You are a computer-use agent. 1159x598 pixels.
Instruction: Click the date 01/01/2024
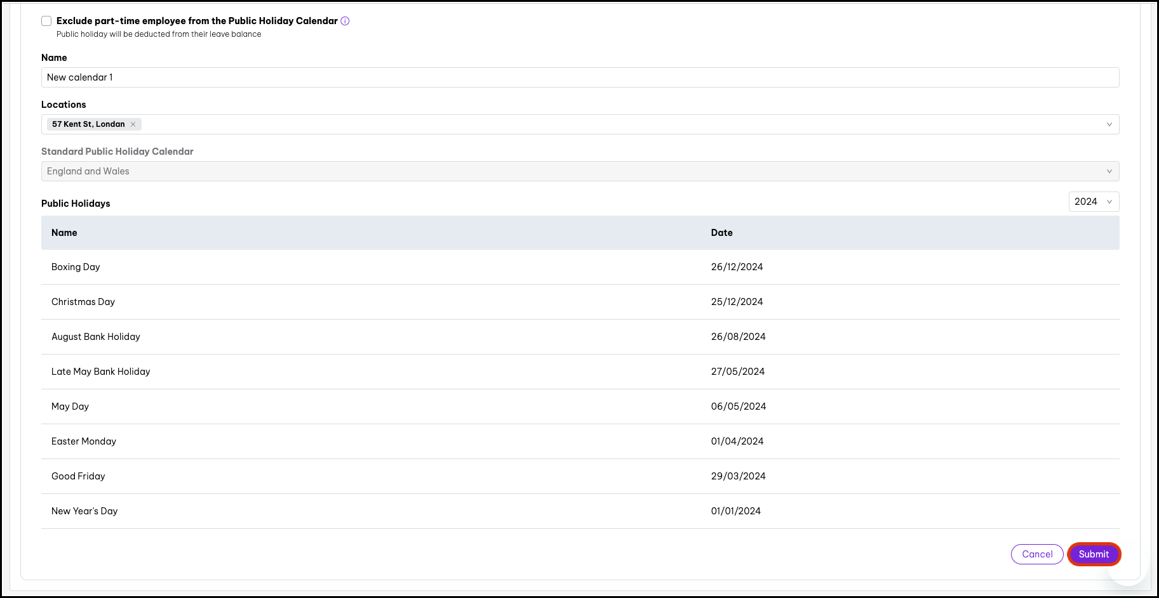735,511
